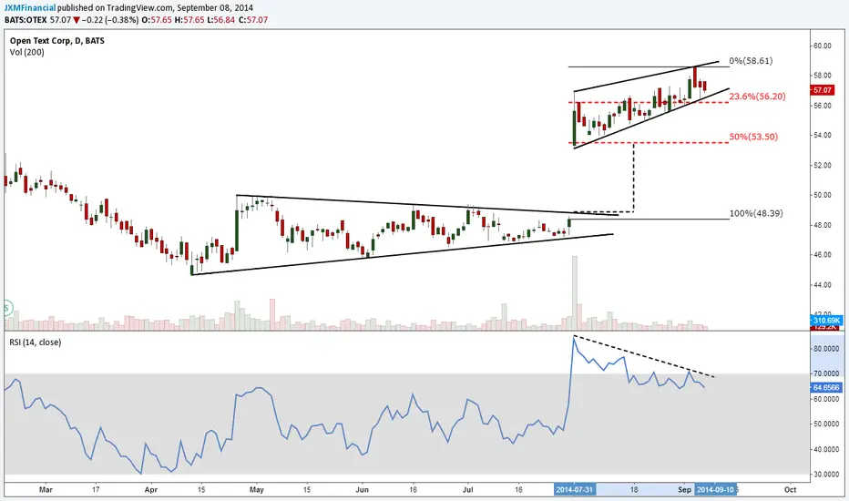The image size is (849, 501).
Task: Click the Apr label on time axis
Action: 151,490
